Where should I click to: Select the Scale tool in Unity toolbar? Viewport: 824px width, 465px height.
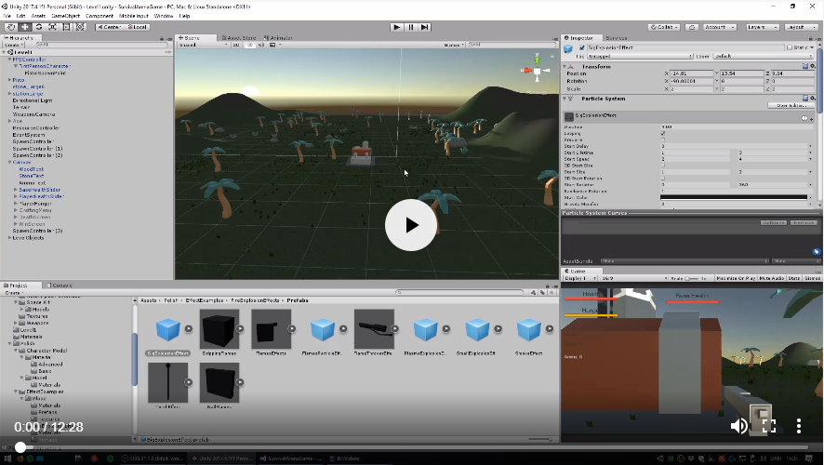click(53, 27)
